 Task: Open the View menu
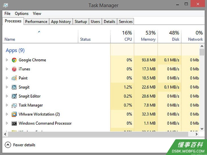click(x=37, y=14)
